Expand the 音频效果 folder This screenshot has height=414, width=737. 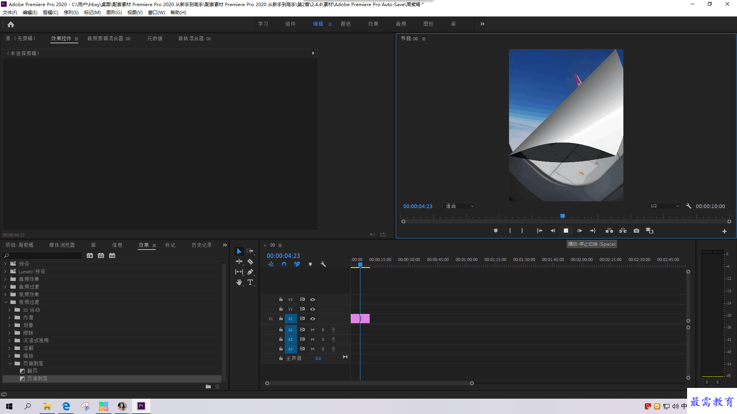point(5,279)
